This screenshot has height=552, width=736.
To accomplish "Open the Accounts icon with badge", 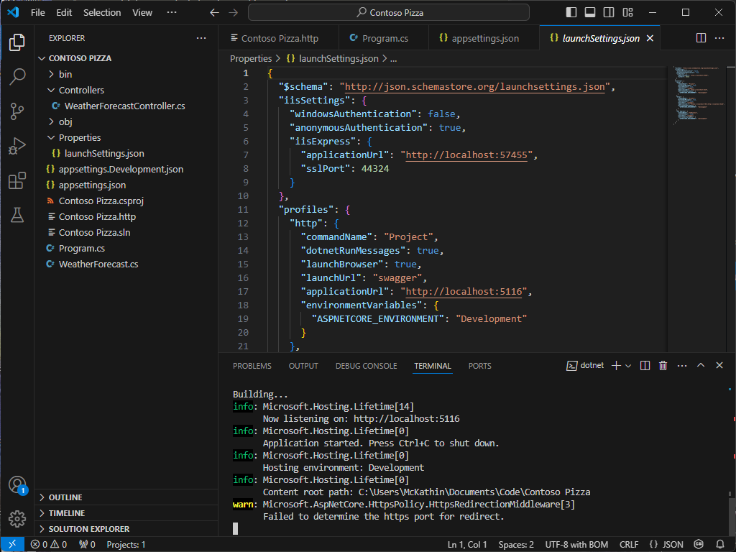I will click(x=18, y=485).
